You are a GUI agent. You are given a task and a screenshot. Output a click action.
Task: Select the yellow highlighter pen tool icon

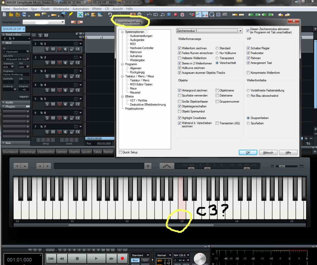(x=71, y=15)
